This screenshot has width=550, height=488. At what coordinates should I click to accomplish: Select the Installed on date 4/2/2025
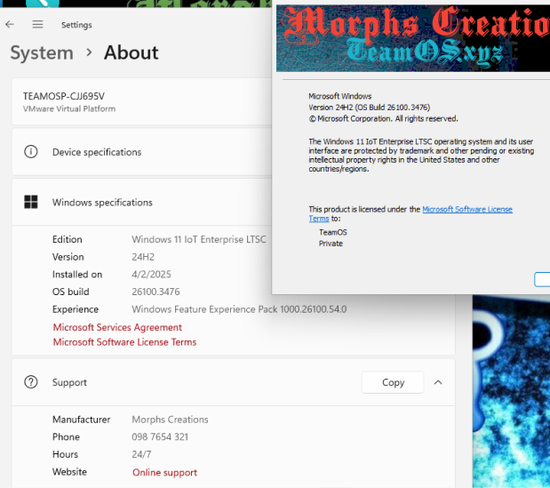pos(151,275)
